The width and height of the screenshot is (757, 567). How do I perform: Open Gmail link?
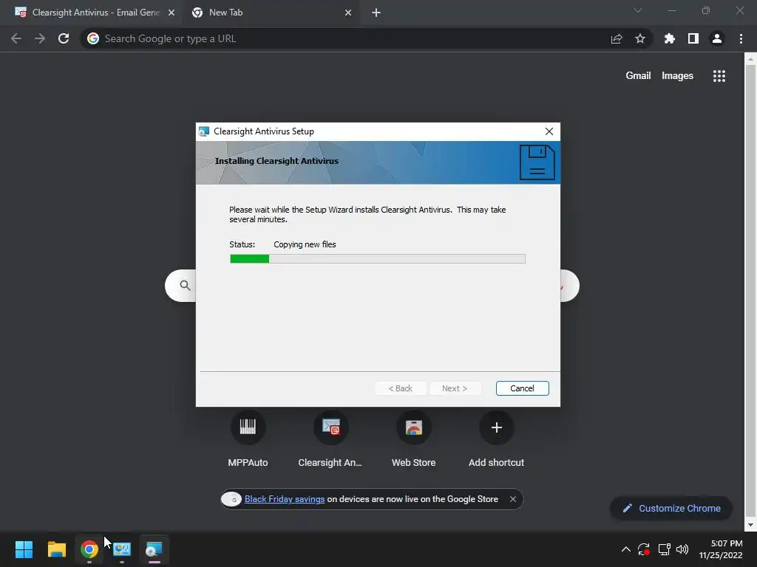[x=638, y=76]
